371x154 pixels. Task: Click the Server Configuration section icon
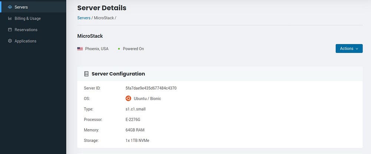86,74
